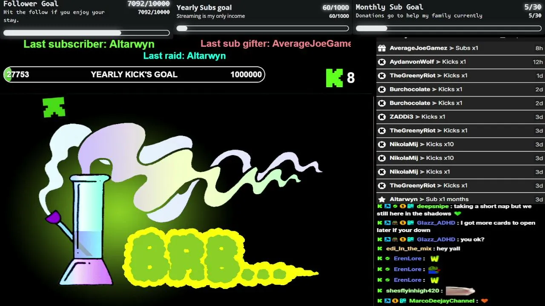Click 'AydanvonWolf > Kicks x1' event text
The height and width of the screenshot is (306, 545).
428,62
